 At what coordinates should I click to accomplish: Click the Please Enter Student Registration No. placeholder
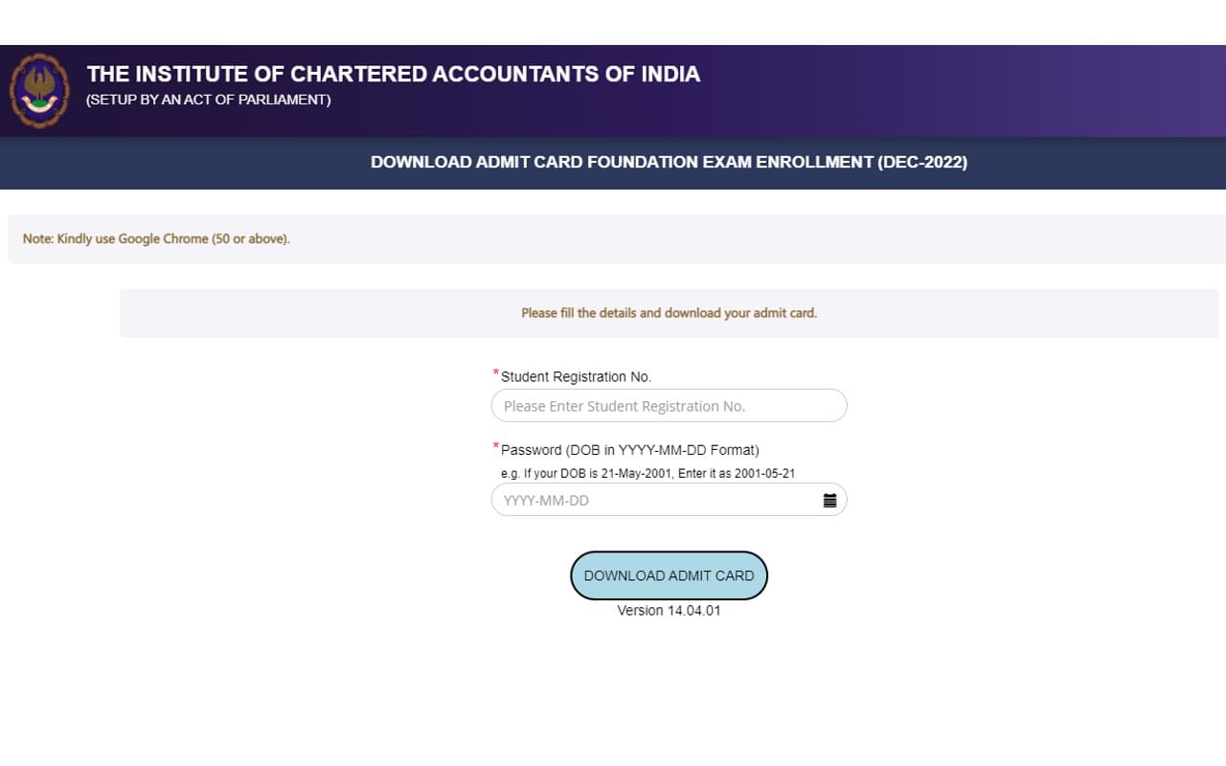pyautogui.click(x=624, y=405)
